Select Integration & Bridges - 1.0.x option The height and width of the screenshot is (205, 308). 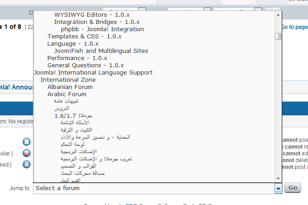(96, 22)
